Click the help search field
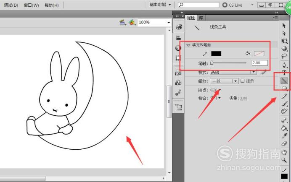 click(x=198, y=5)
